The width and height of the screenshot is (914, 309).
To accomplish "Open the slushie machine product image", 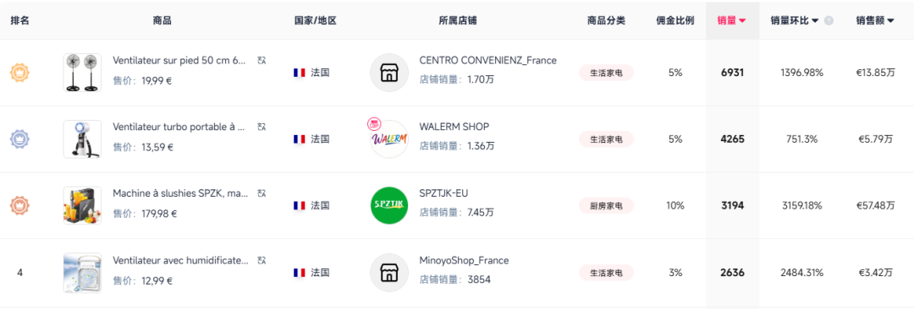I will point(82,205).
